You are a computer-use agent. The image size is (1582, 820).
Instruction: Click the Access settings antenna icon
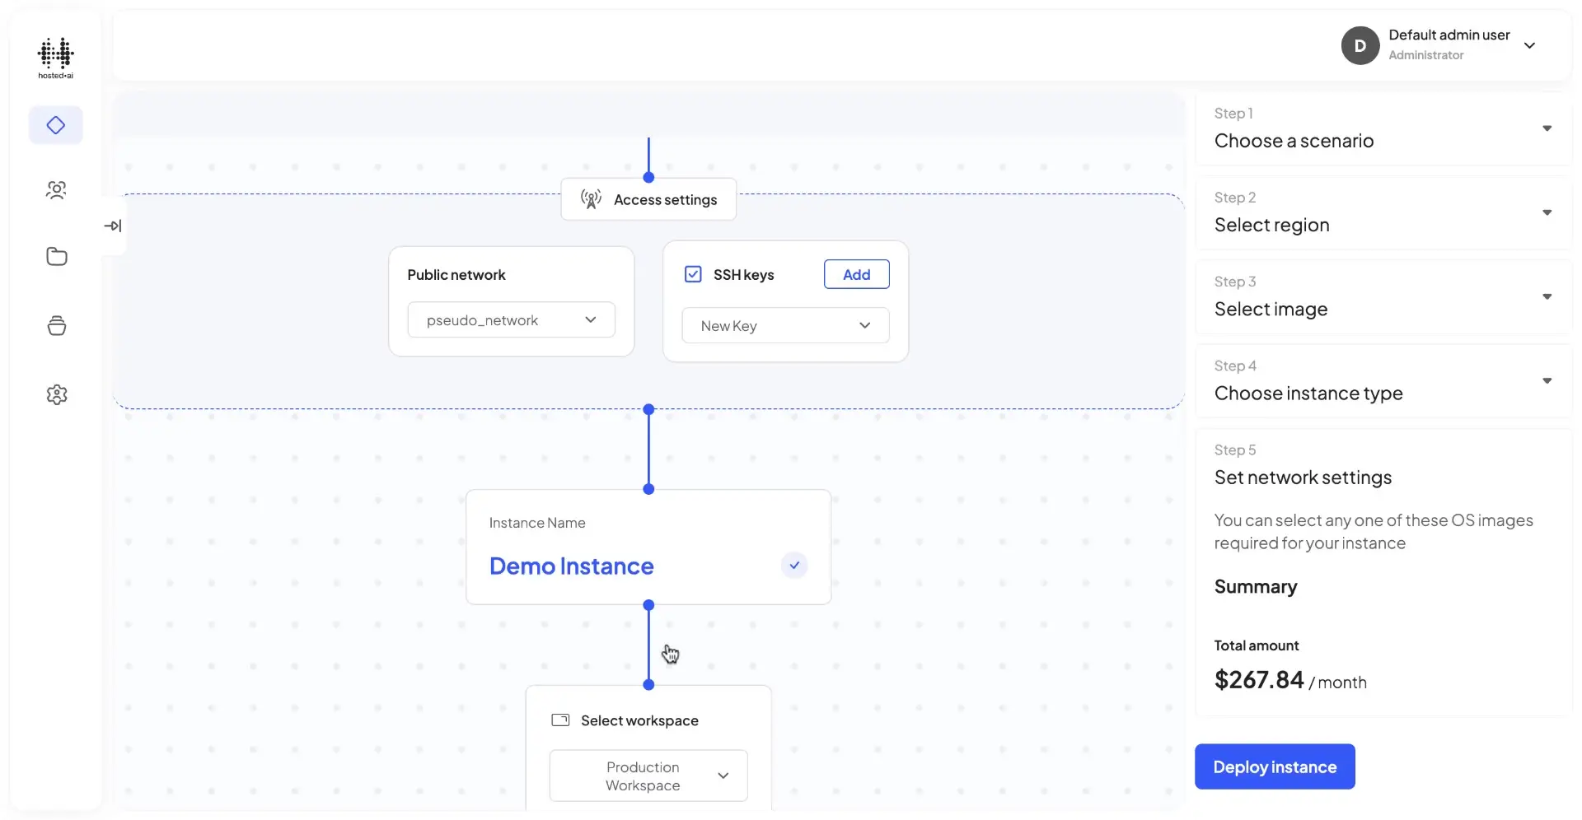pyautogui.click(x=589, y=199)
